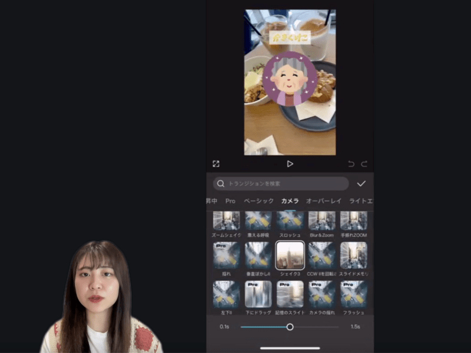The width and height of the screenshot is (471, 353).
Task: Choose the シェイク3 transition
Action: (290, 255)
